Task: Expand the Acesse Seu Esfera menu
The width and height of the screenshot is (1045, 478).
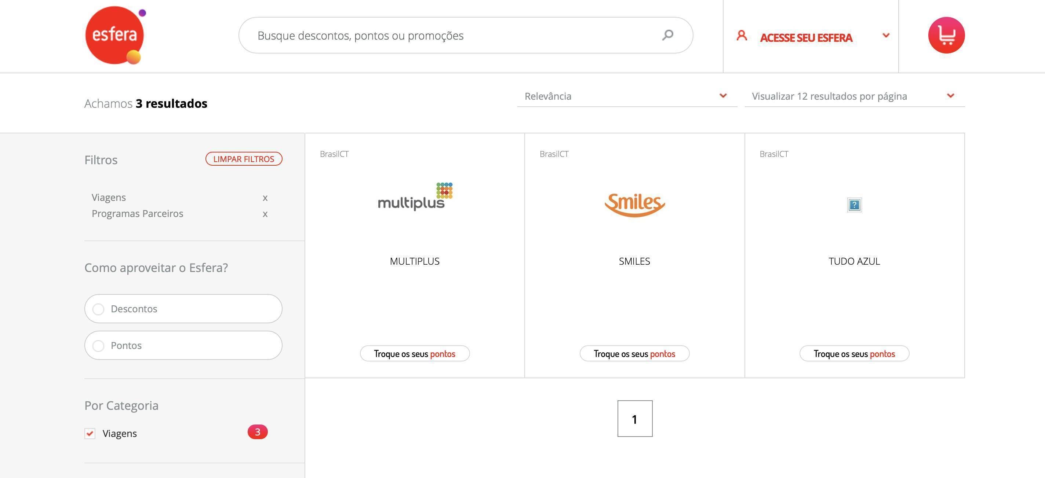Action: pos(886,35)
